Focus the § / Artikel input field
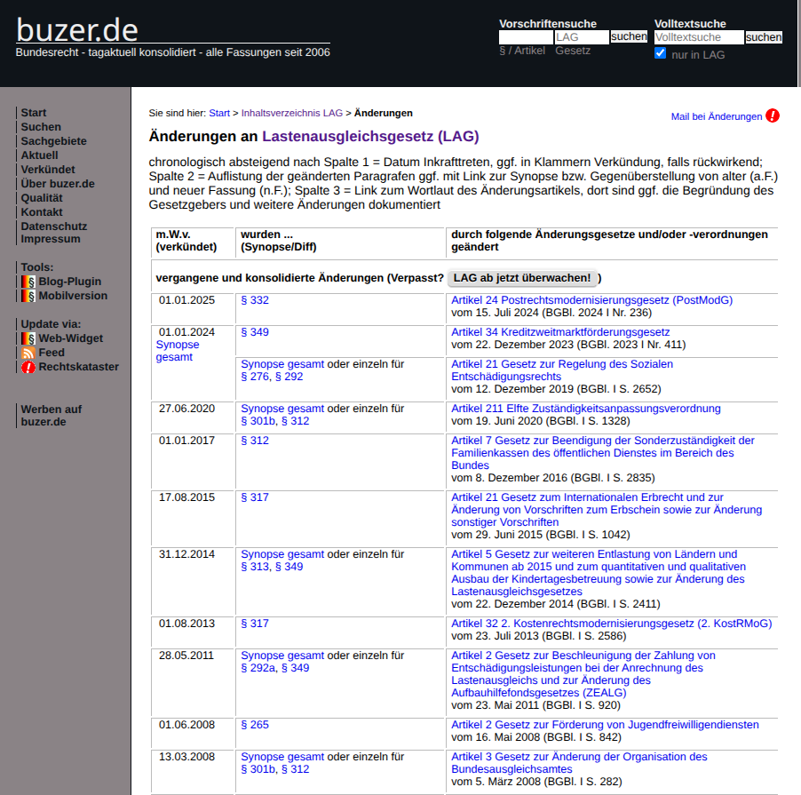 (x=527, y=37)
